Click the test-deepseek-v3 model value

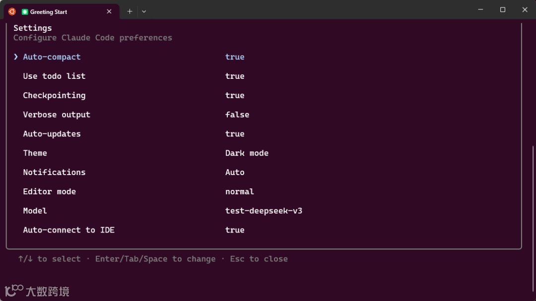click(264, 211)
